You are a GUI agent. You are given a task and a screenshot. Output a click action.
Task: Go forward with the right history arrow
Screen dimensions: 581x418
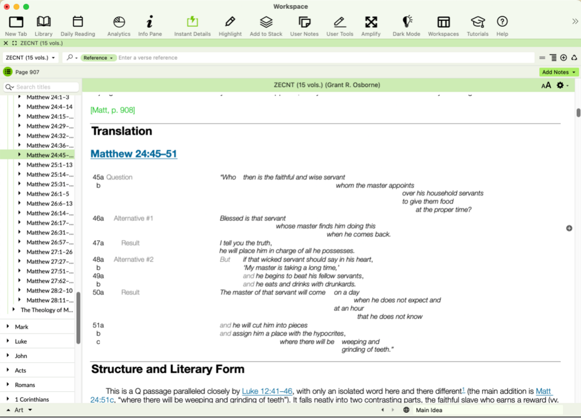393,410
